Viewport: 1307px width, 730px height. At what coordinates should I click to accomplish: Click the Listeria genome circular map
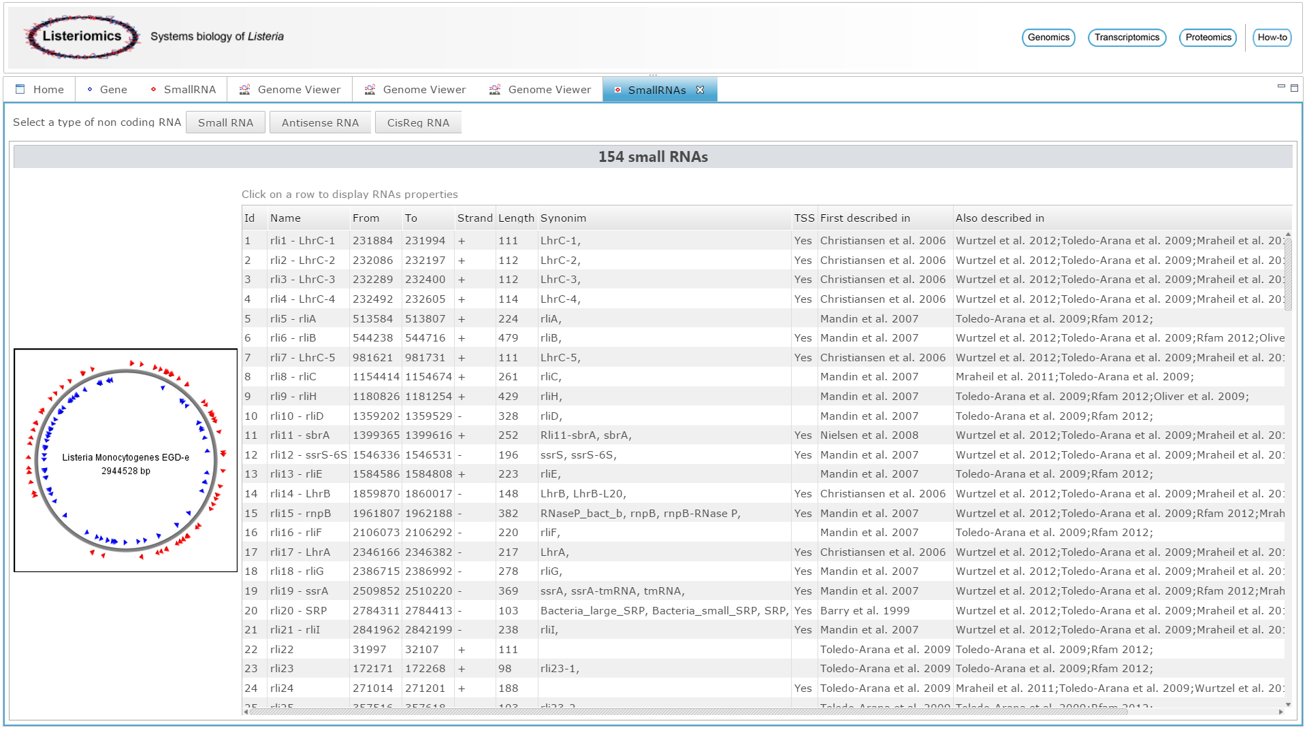[x=126, y=461]
